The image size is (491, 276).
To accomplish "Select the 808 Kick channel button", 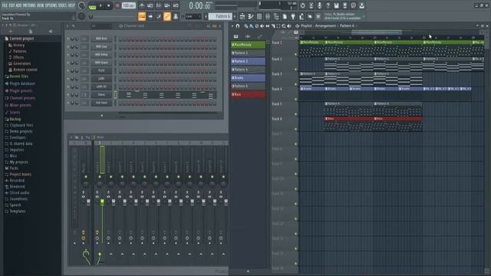I will (x=101, y=39).
